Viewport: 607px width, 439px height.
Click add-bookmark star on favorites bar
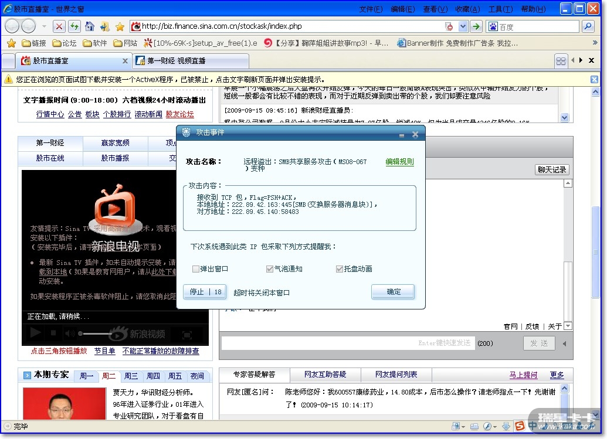(x=11, y=43)
